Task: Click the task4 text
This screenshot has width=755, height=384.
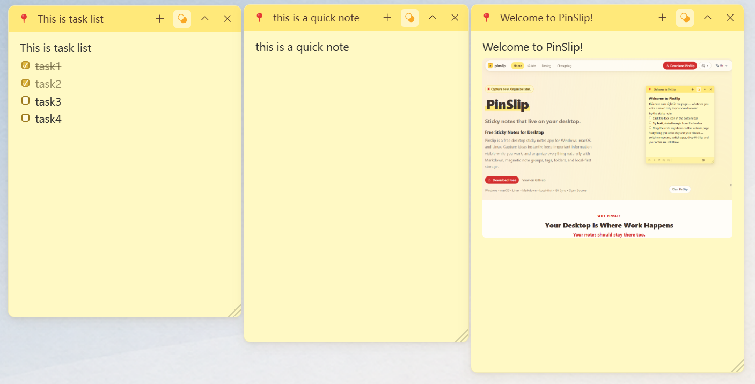Action: pos(48,119)
